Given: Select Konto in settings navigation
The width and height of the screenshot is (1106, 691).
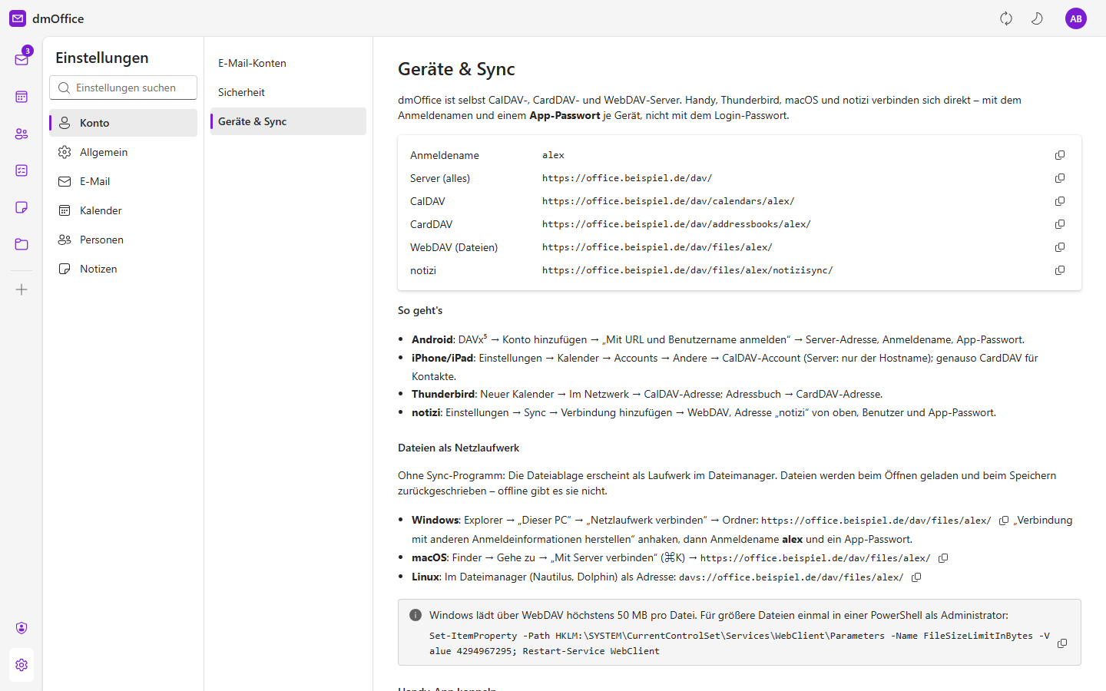Looking at the screenshot, I should click(x=123, y=123).
